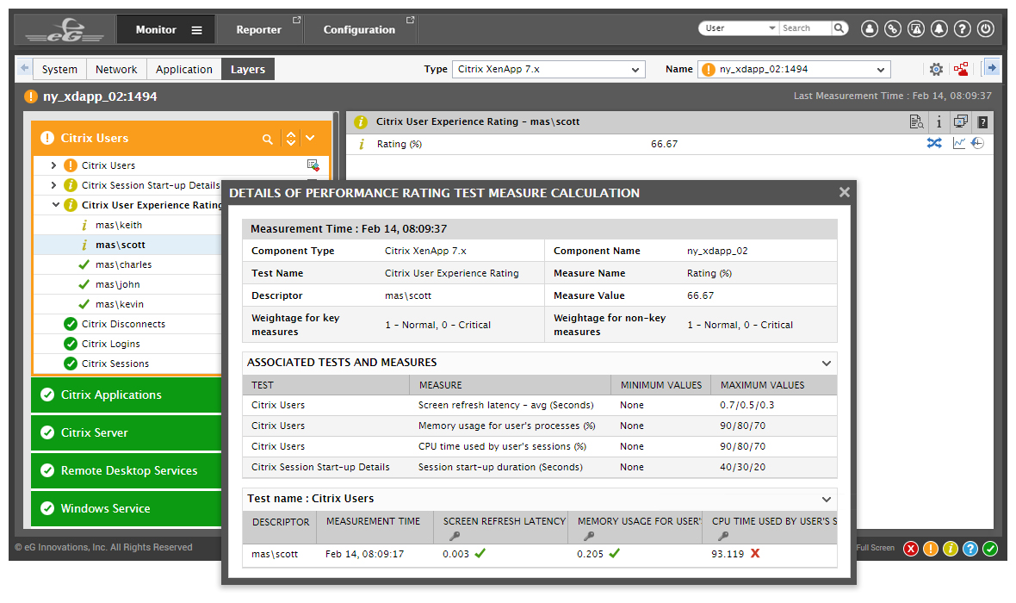Click the wrench icon under Memory Usage For User
The width and height of the screenshot is (1016, 603).
click(589, 536)
